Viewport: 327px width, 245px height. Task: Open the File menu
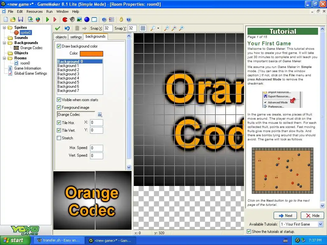11,11
